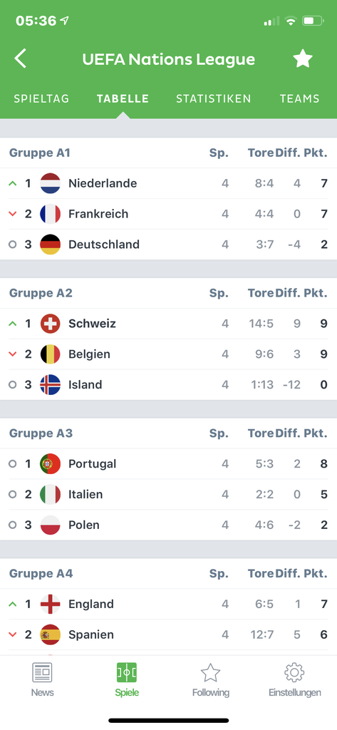
Task: Tap the Niederlande flag icon
Action: pyautogui.click(x=51, y=183)
